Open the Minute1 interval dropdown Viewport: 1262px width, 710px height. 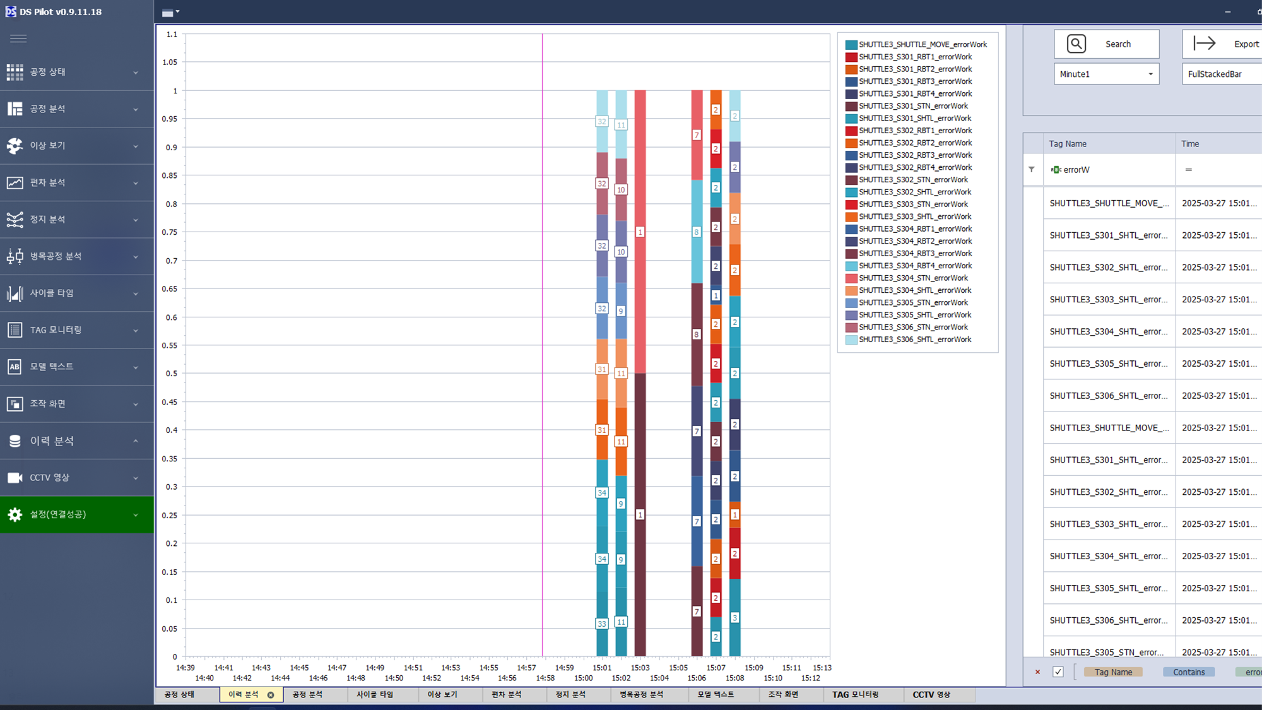point(1150,74)
